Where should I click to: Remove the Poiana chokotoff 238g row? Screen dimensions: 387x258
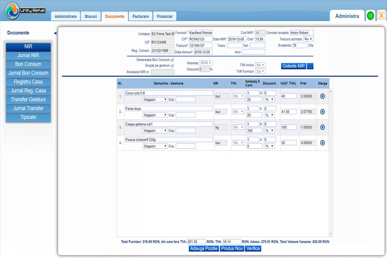tap(322, 143)
